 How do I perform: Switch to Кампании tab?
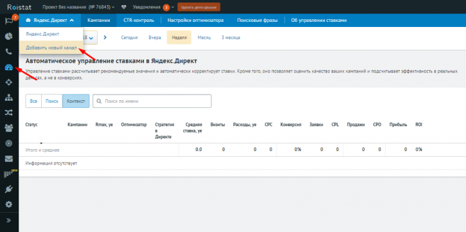tap(99, 20)
